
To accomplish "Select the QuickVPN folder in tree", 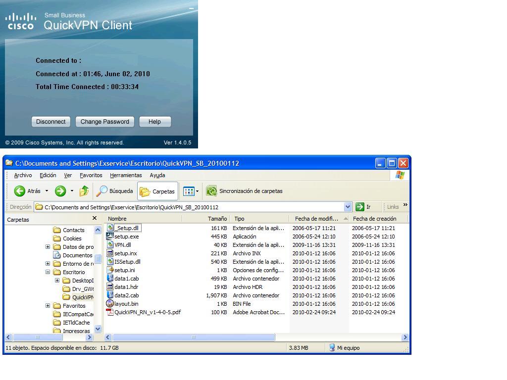I will coord(78,297).
